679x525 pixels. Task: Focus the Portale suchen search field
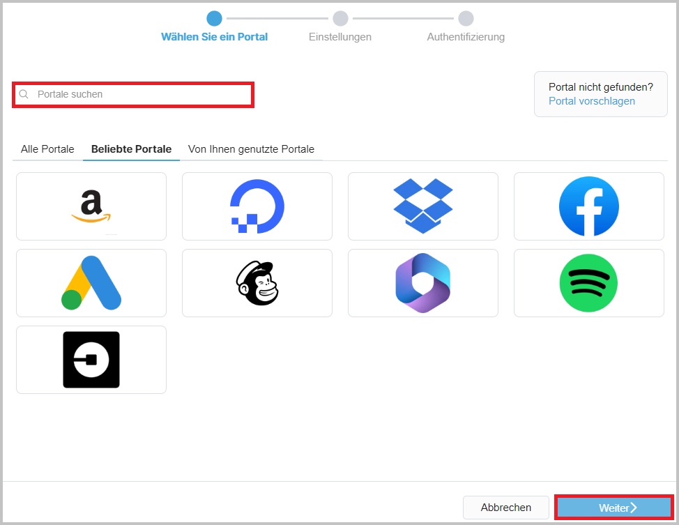(133, 94)
